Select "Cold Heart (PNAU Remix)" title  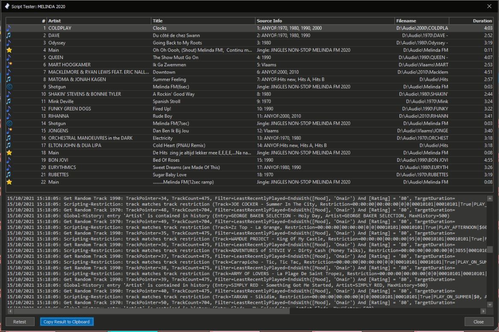179,145
